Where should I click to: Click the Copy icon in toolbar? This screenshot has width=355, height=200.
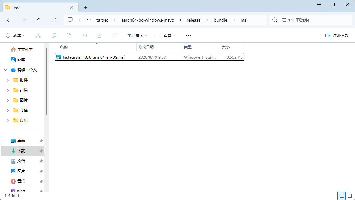tap(54, 35)
